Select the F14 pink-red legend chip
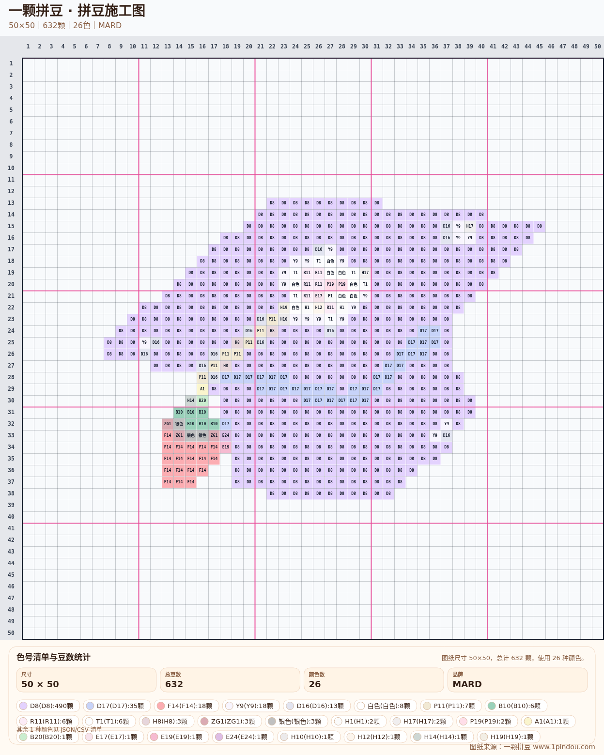Screen dimensions: 604x755 [x=186, y=706]
